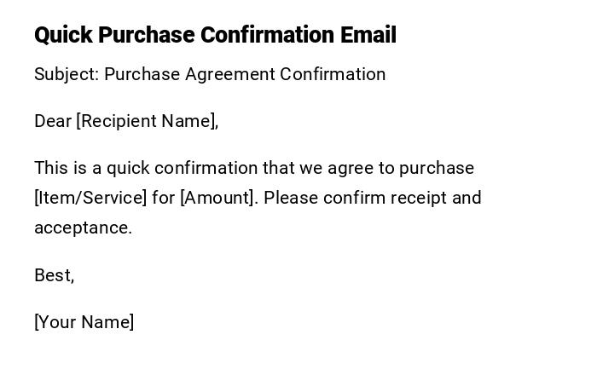Image resolution: width=597 pixels, height=375 pixels.
Task: Click the [Item/Service] placeholder
Action: 90,198
